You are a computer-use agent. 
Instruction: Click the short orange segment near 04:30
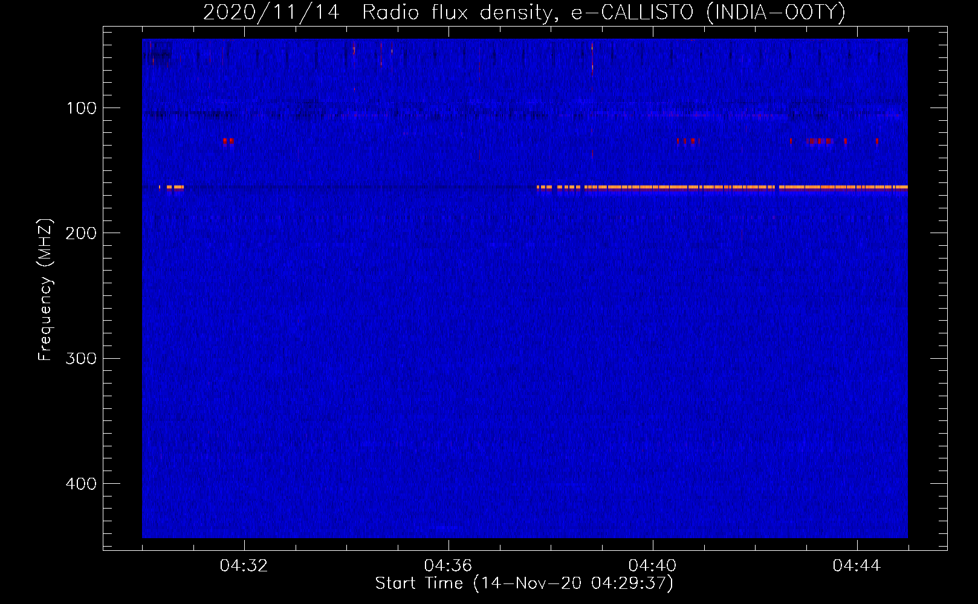point(172,187)
